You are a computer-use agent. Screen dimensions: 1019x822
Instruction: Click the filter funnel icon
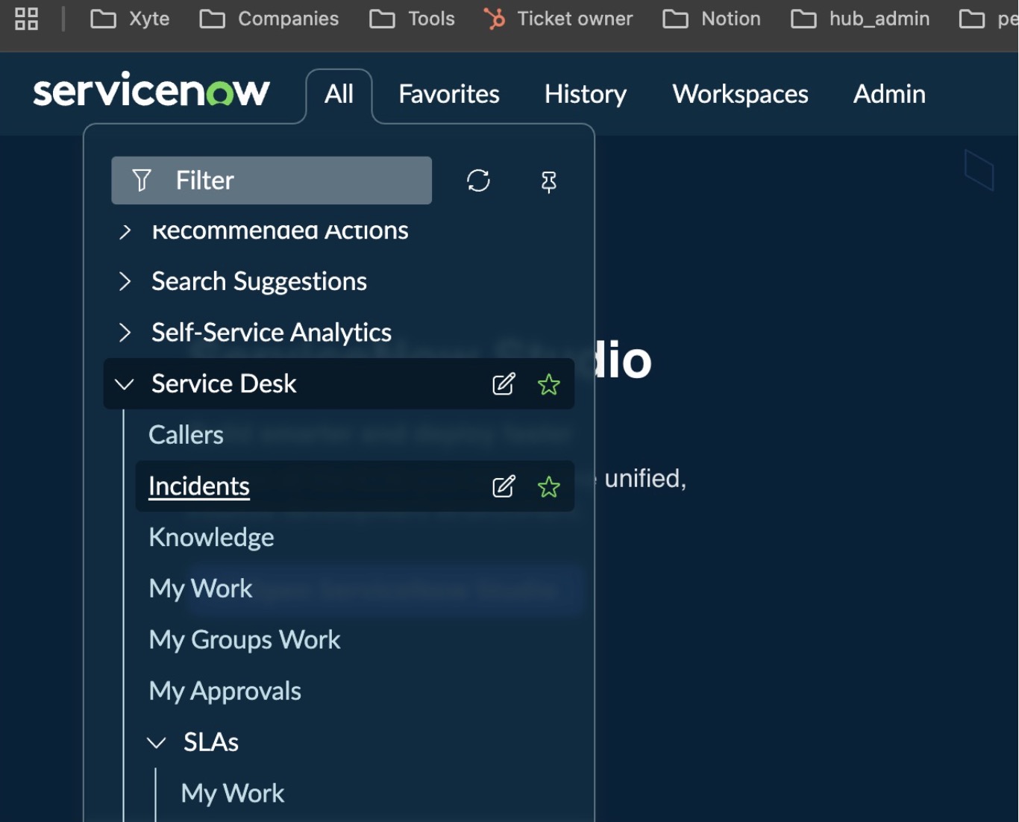142,180
